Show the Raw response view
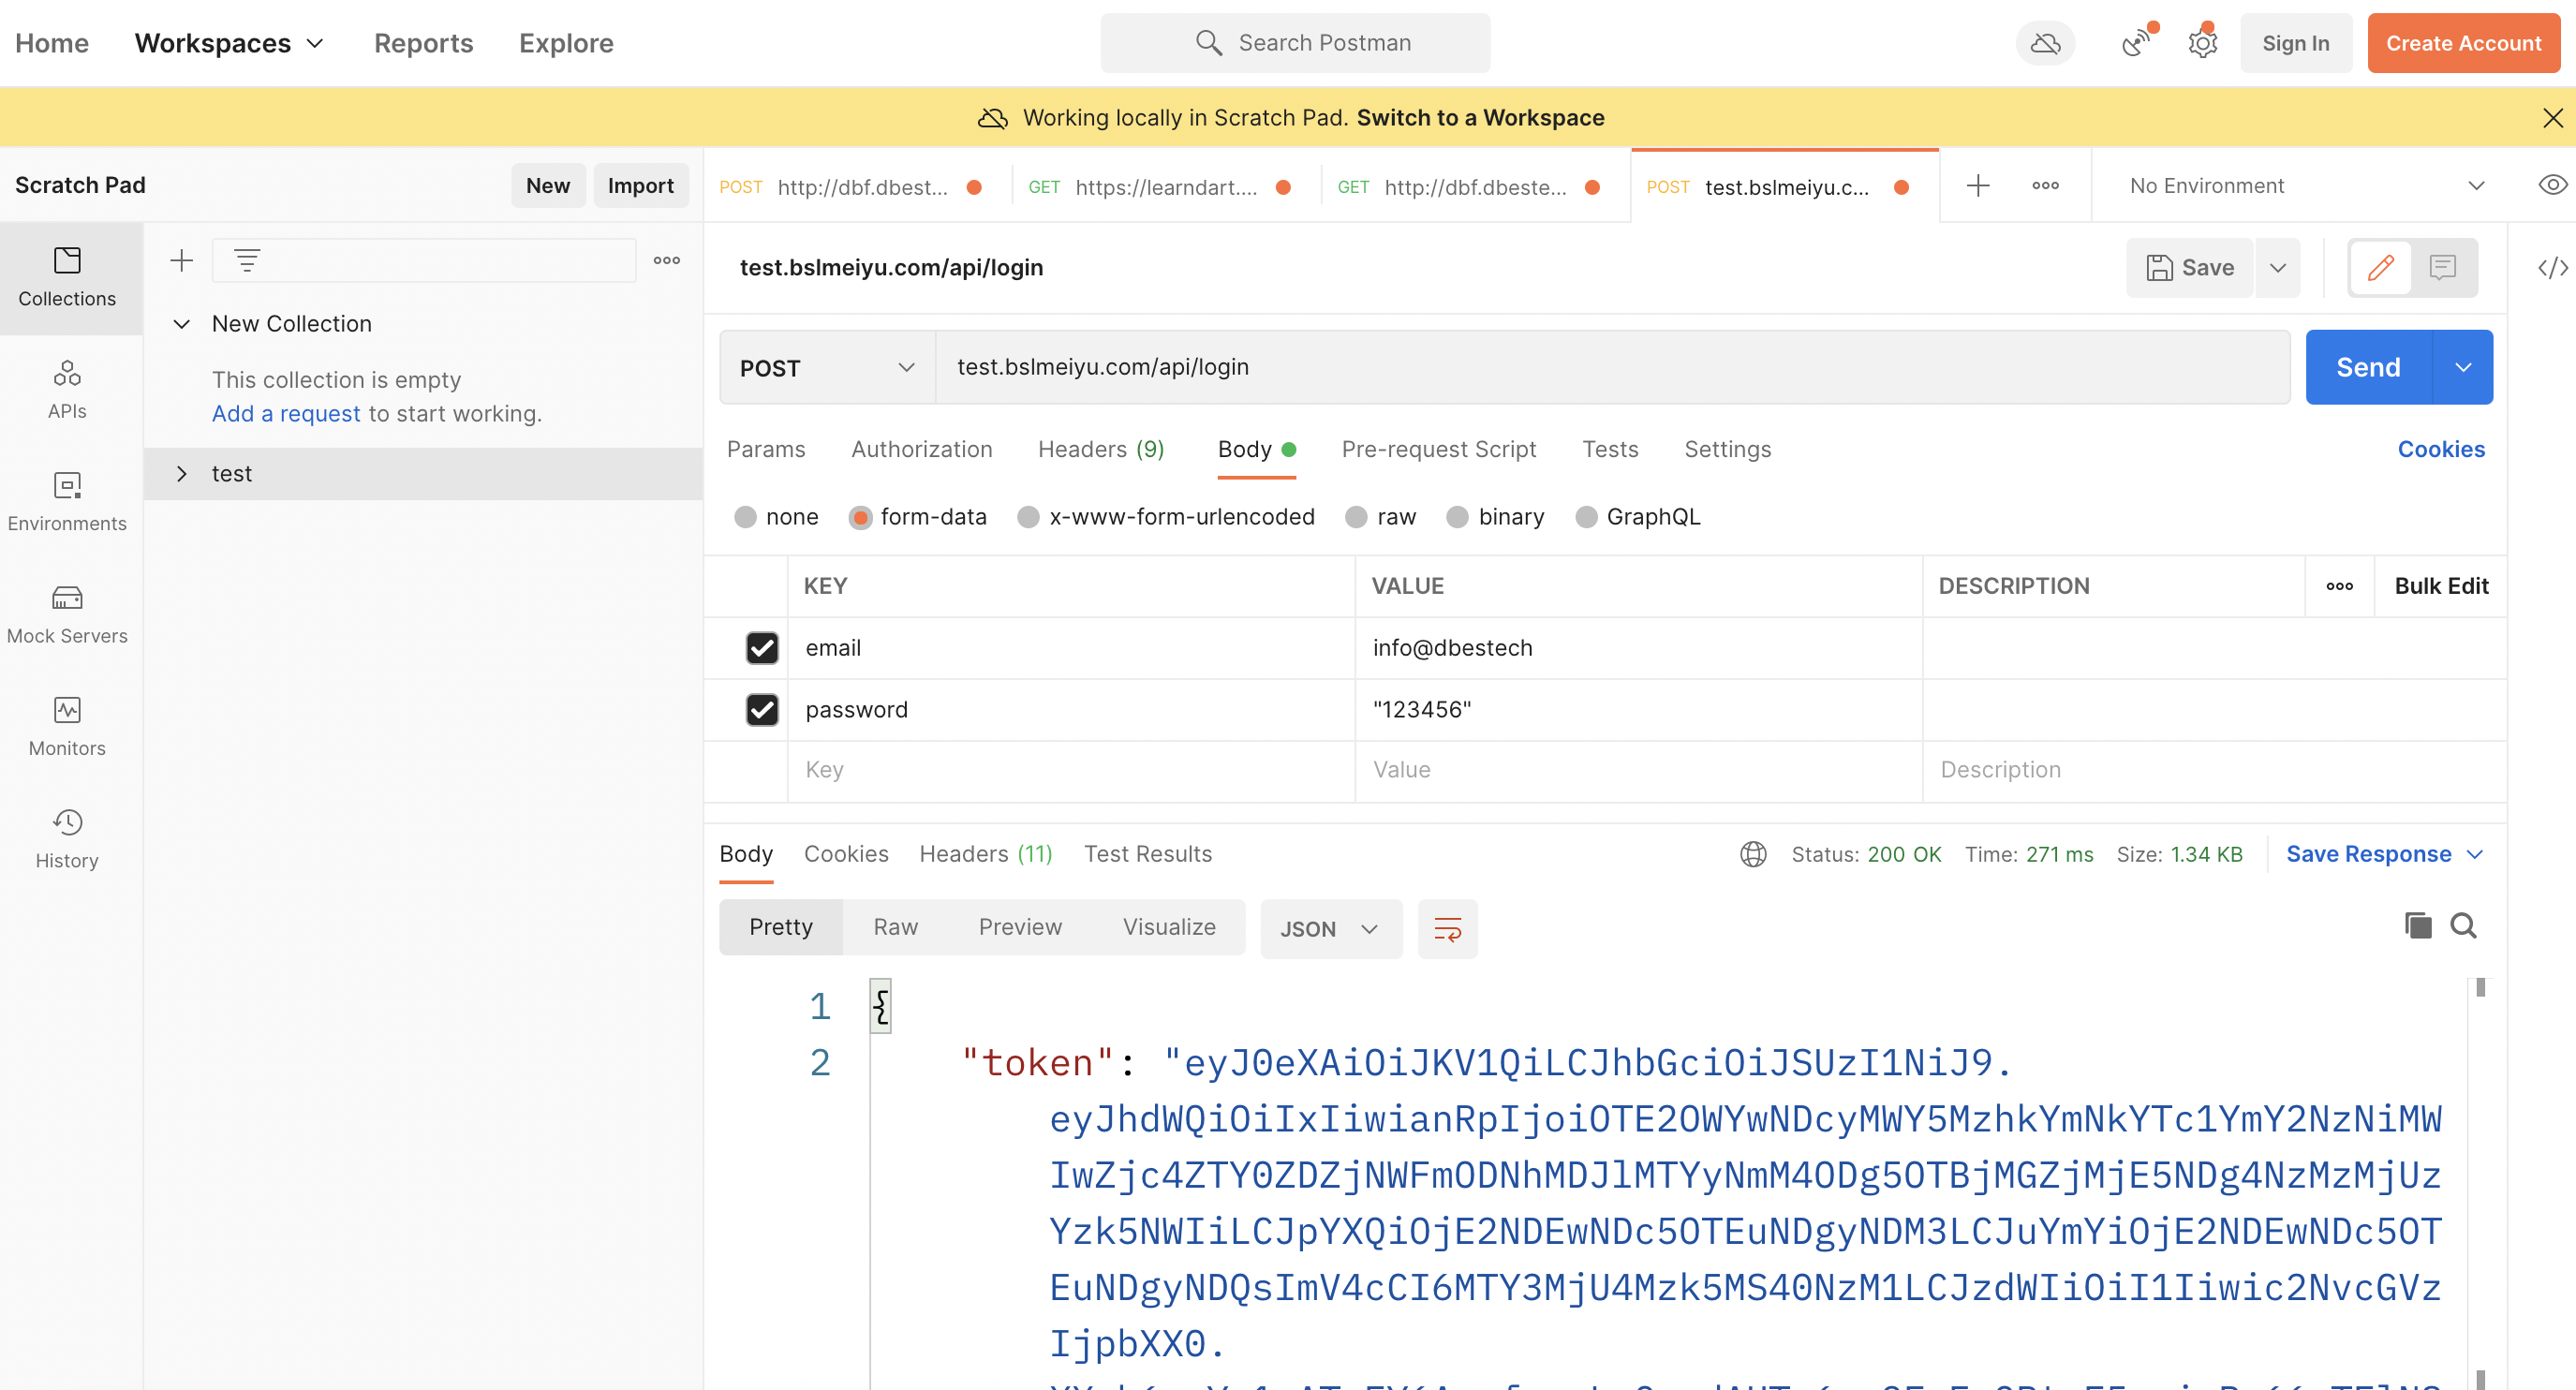 pyautogui.click(x=895, y=927)
